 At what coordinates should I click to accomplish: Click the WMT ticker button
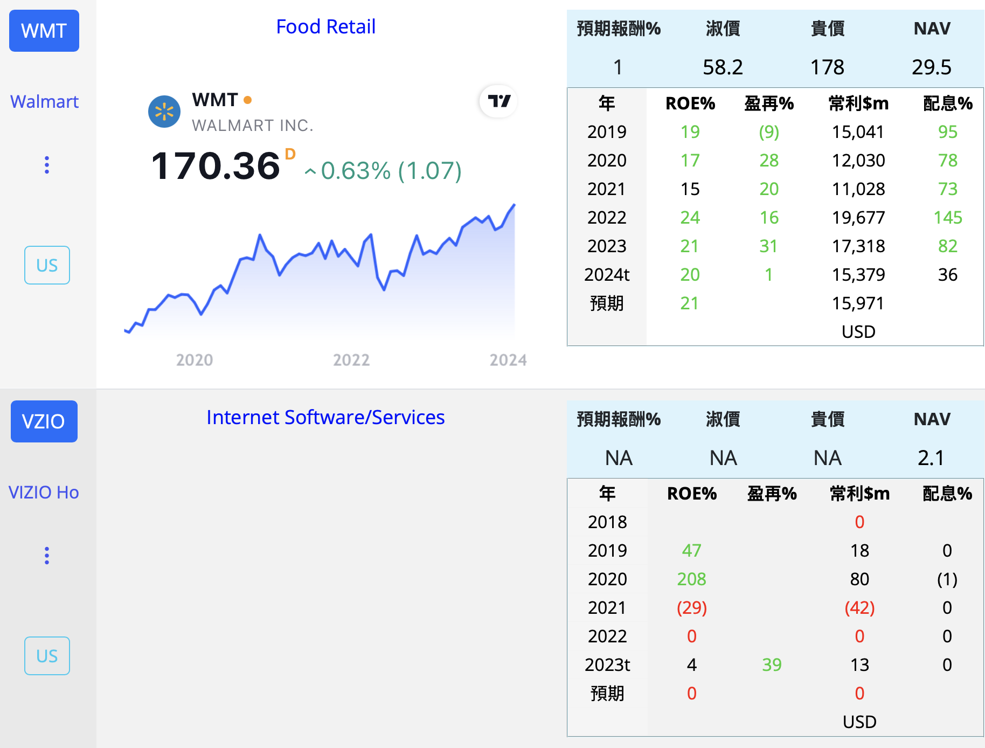44,31
